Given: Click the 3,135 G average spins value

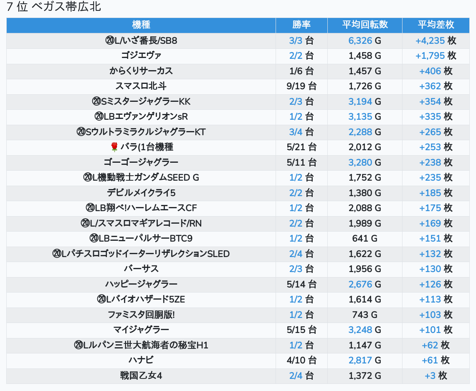Looking at the screenshot, I should [x=365, y=117].
